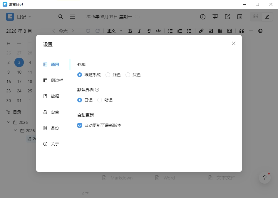The image size is (278, 198).
Task: Open the 日记 dropdown arrow
Action: (x=30, y=17)
